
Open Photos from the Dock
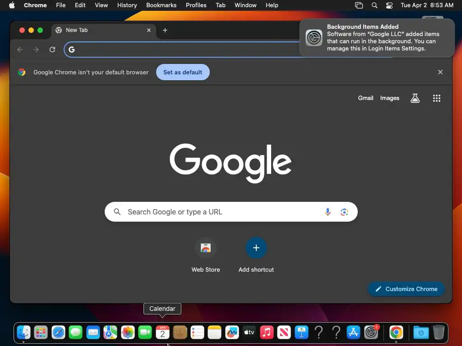click(x=128, y=332)
